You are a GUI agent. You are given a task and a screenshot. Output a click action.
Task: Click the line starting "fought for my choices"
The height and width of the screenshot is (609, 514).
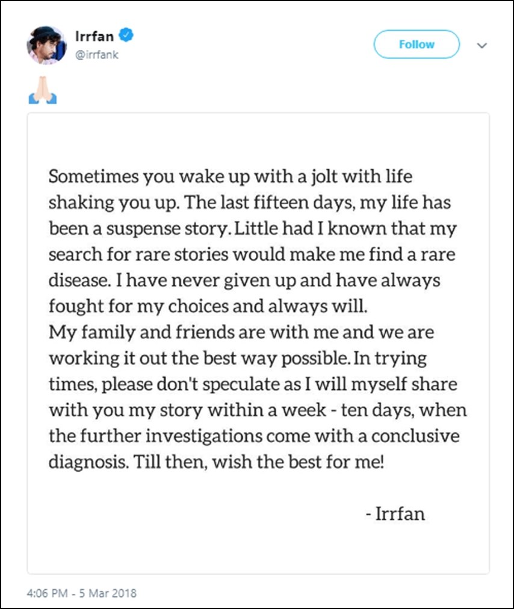coord(207,307)
